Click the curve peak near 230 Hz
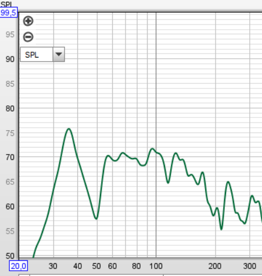 (x=228, y=182)
